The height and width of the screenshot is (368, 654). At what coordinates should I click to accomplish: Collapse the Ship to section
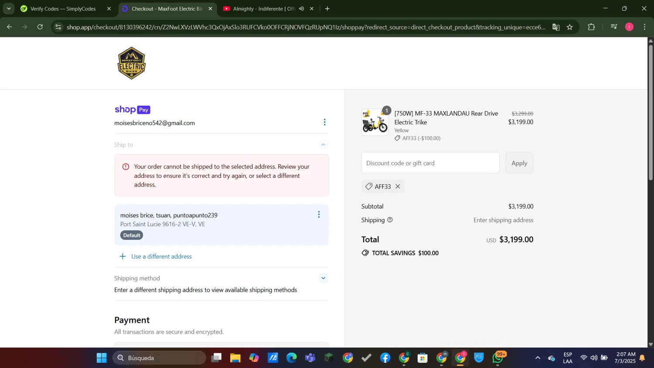323,145
